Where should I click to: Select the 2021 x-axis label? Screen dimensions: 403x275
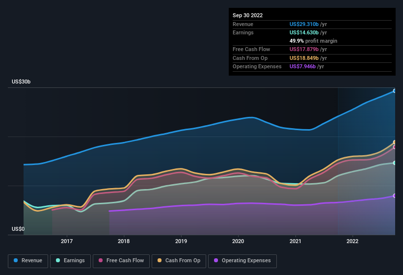(x=296, y=241)
